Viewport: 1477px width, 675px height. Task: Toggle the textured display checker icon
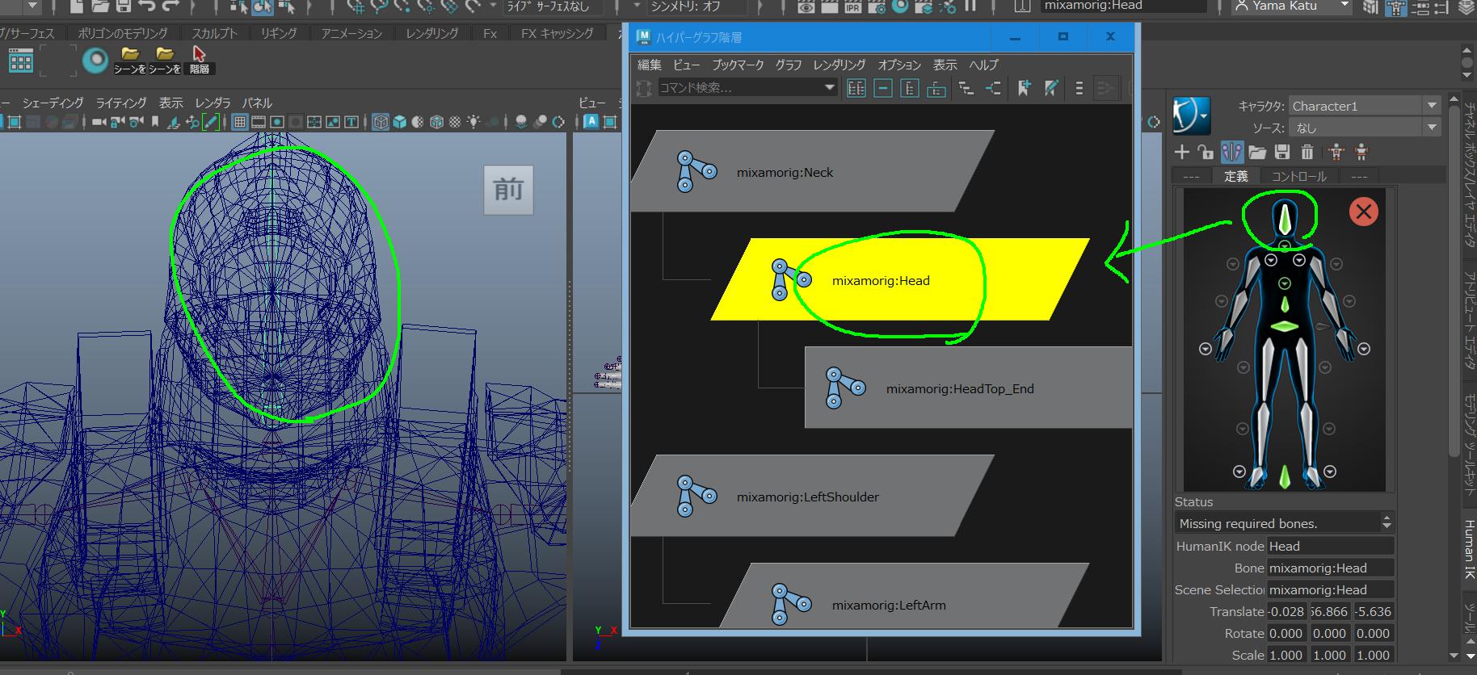455,122
